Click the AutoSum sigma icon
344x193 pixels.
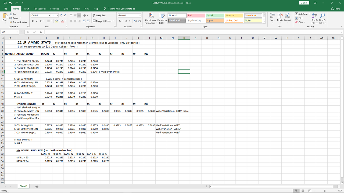[296, 14]
